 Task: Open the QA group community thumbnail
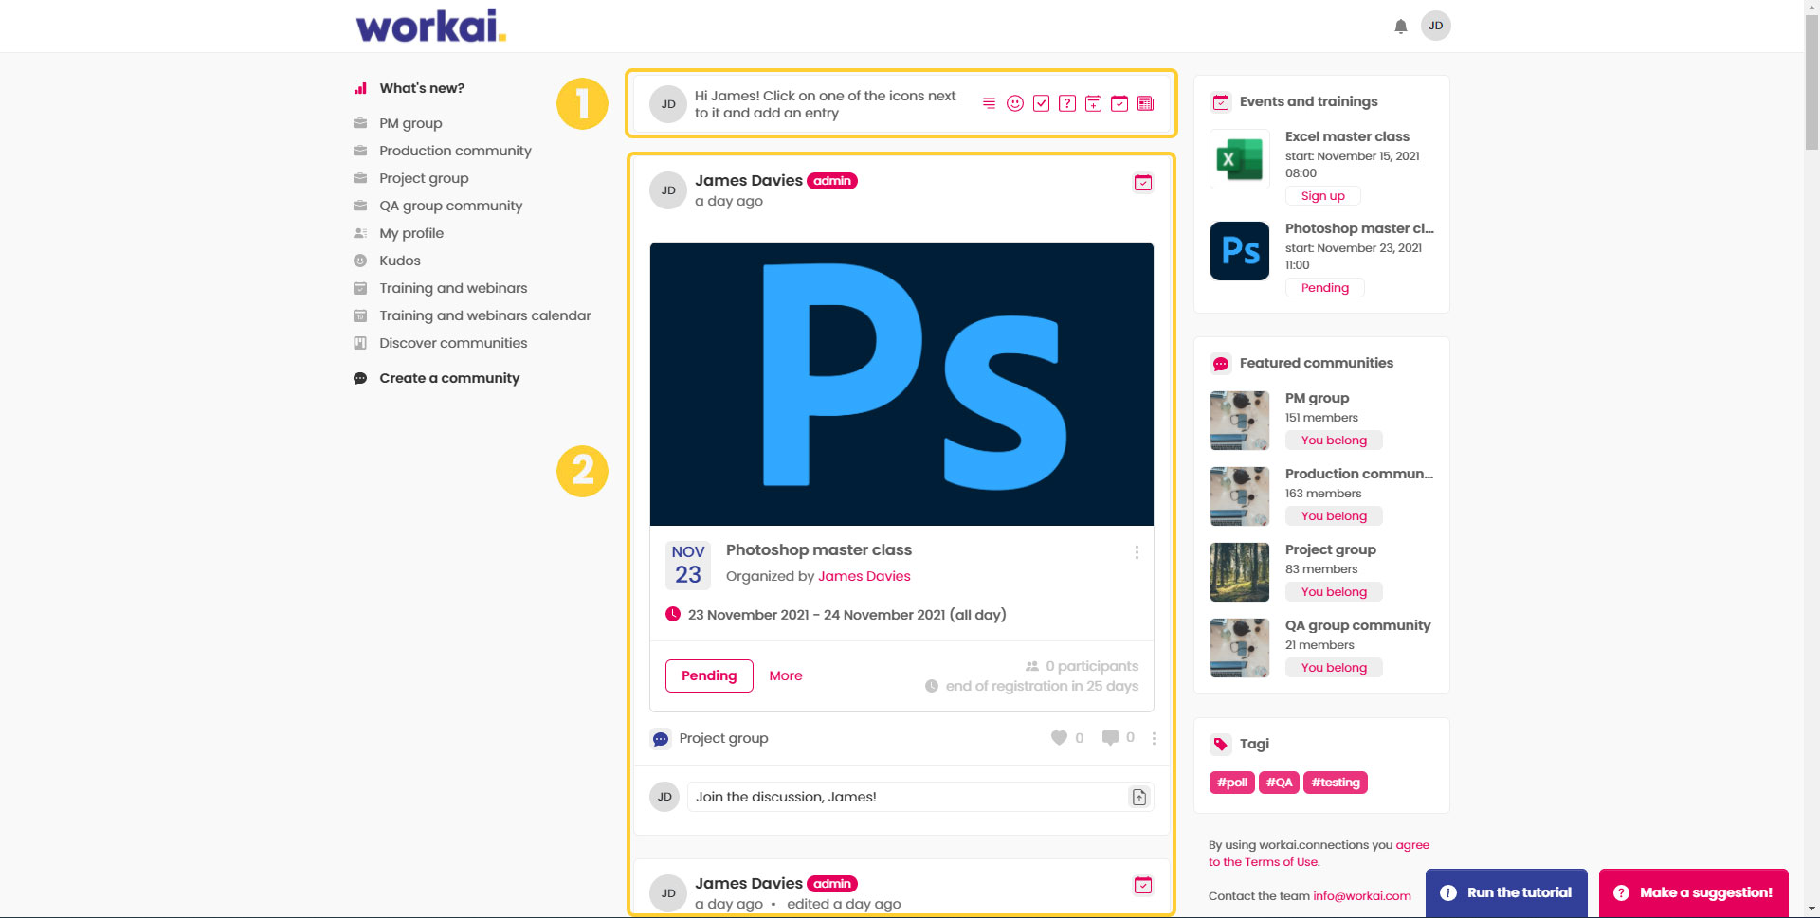click(1240, 648)
